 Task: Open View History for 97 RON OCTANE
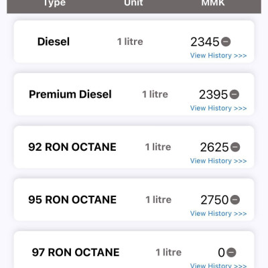pyautogui.click(x=218, y=265)
